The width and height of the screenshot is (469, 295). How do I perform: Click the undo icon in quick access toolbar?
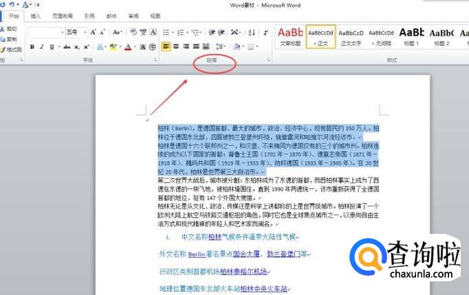11,5
